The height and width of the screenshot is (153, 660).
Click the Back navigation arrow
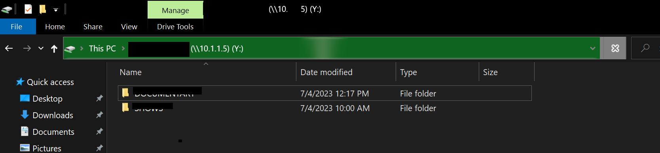point(9,48)
